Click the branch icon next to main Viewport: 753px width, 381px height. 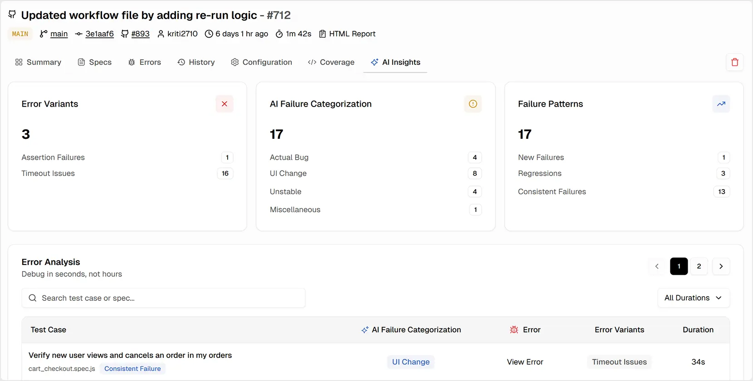[44, 34]
